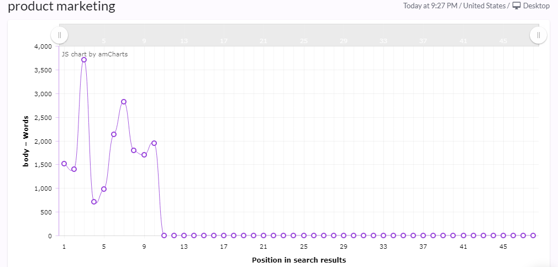The width and height of the screenshot is (558, 267).
Task: Click the zero-value point at position 45
Action: (503, 235)
